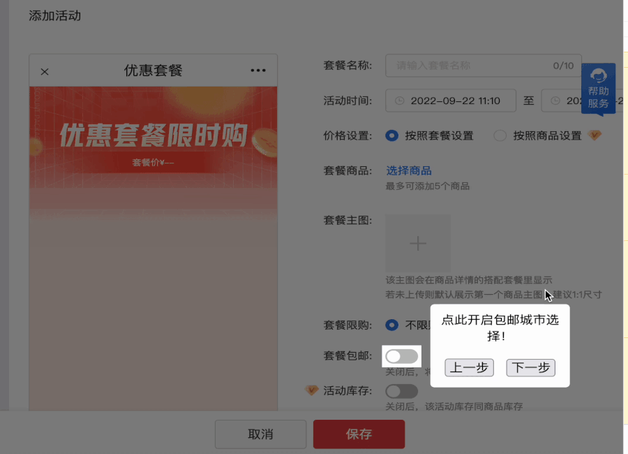The height and width of the screenshot is (454, 628).
Task: Click 下一步 in the guide tooltip
Action: tap(530, 367)
